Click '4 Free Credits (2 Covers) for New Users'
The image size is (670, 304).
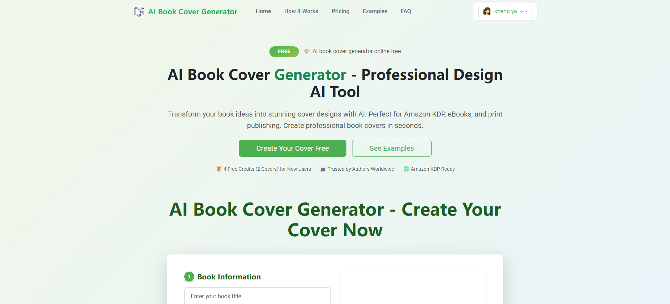coord(267,169)
